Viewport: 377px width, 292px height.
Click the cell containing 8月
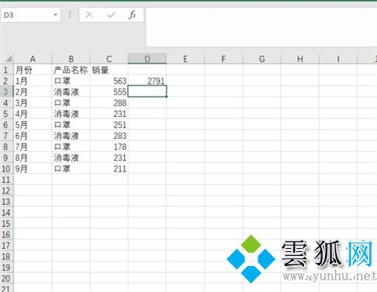[32, 158]
